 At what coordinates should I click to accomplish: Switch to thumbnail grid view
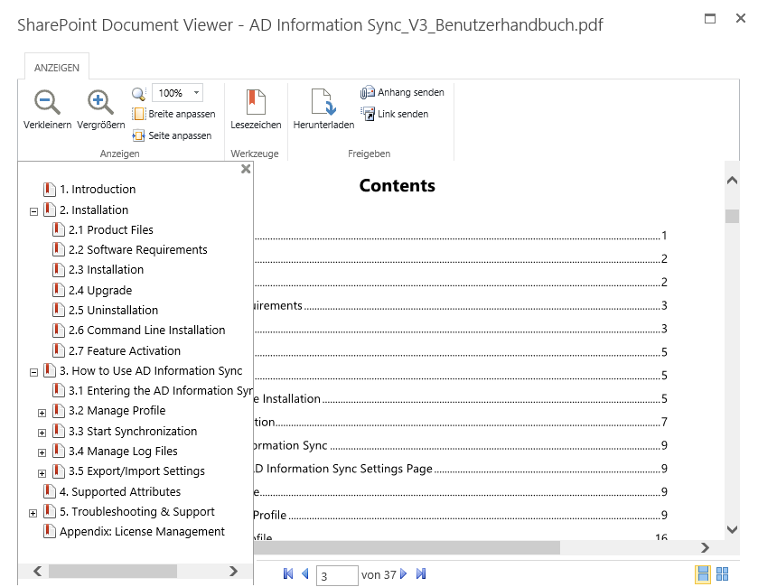[722, 574]
